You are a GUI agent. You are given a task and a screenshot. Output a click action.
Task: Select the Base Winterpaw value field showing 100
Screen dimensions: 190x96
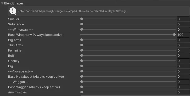coord(183,35)
